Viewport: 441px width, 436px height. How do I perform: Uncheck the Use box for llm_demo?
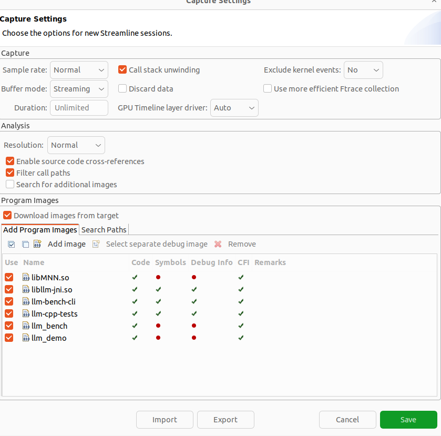pyautogui.click(x=9, y=338)
